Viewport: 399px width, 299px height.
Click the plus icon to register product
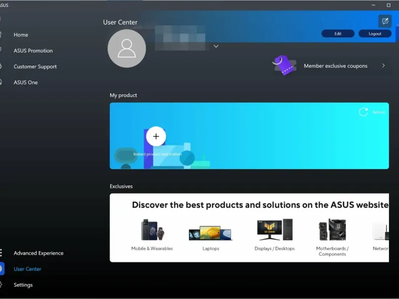tap(156, 136)
